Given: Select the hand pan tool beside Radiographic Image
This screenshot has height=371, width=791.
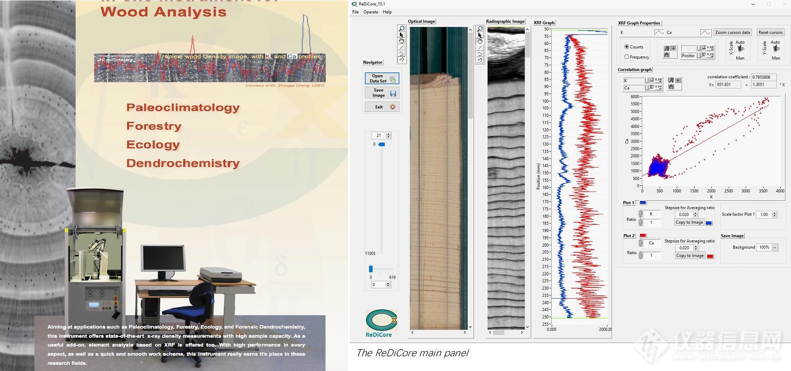Looking at the screenshot, I should pos(480,41).
